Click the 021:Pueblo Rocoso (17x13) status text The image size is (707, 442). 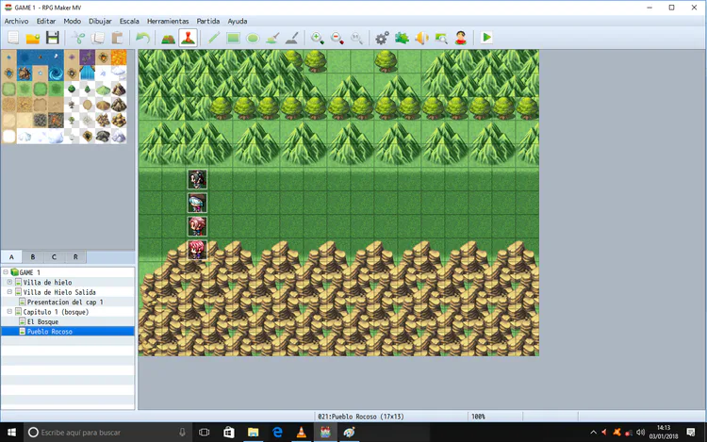[361, 417]
